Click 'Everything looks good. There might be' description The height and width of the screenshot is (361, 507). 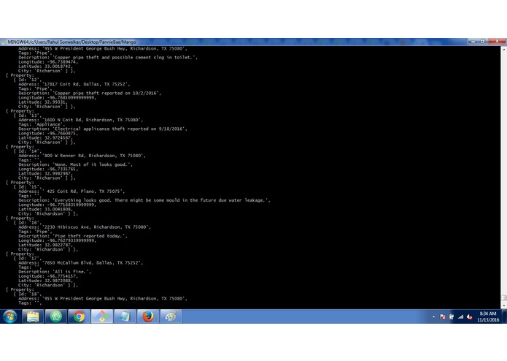(144, 200)
